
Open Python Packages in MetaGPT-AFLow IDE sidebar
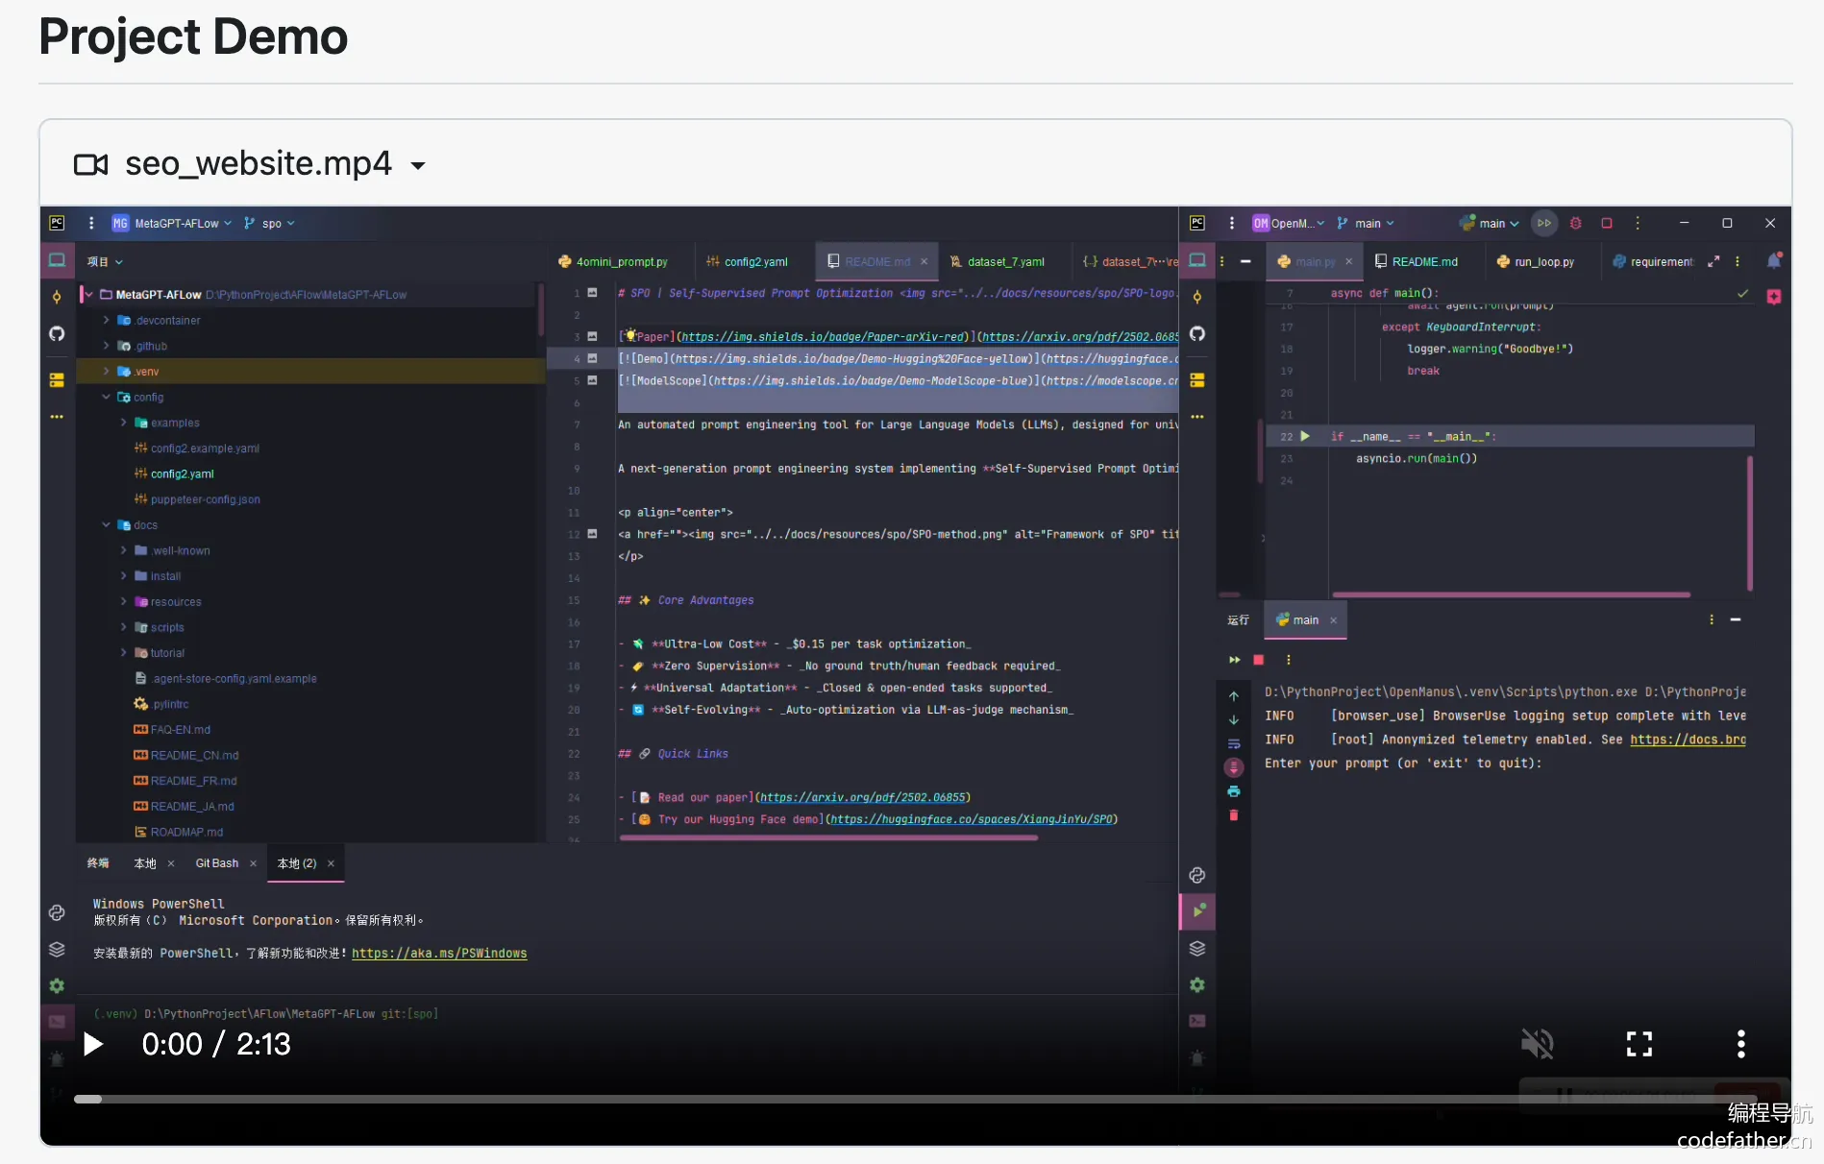57,912
